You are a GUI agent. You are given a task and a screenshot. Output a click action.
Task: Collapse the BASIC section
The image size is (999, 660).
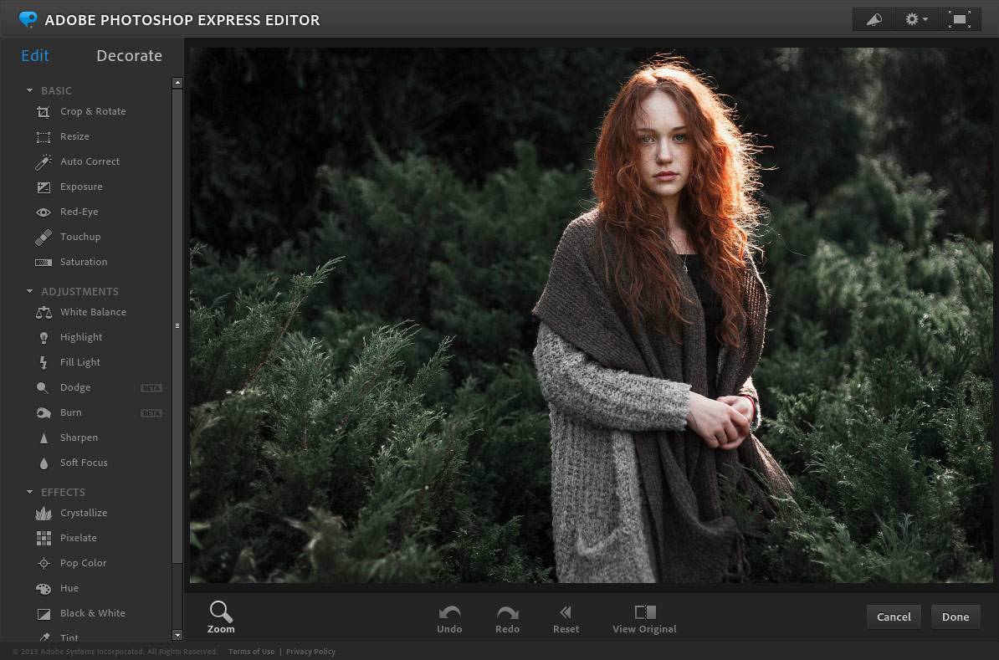point(29,91)
